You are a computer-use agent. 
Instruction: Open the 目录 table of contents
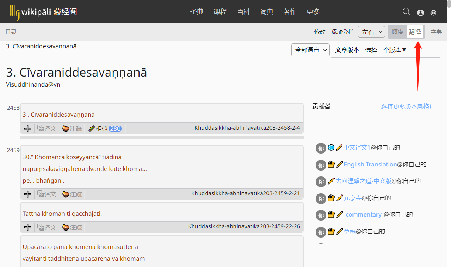coord(11,32)
